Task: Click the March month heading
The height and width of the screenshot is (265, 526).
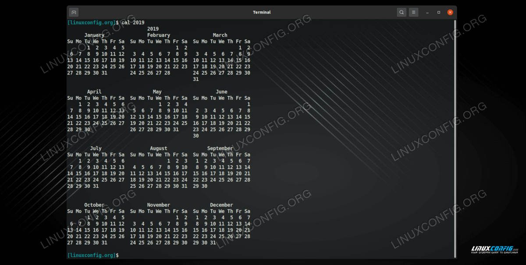Action: 220,35
